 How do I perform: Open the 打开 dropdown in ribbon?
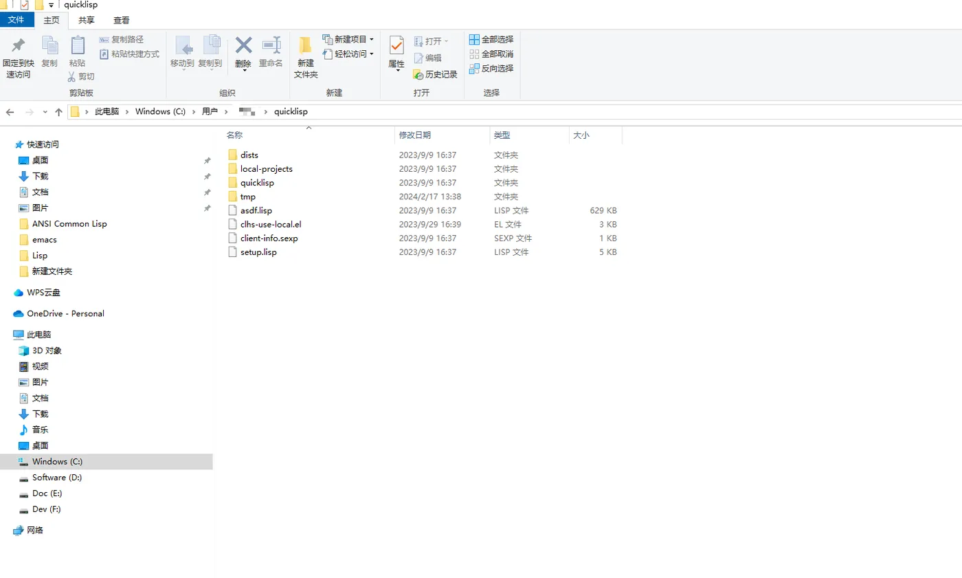[432, 41]
